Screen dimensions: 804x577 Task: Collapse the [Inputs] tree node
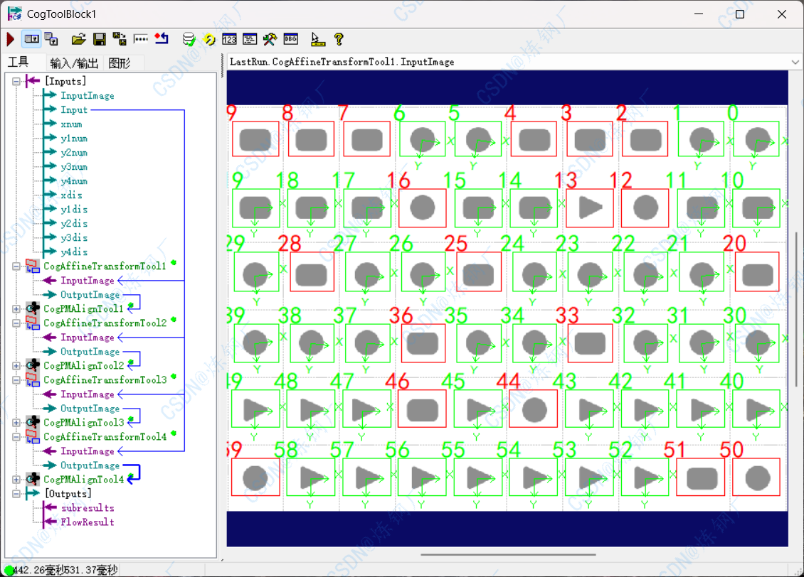pyautogui.click(x=16, y=81)
